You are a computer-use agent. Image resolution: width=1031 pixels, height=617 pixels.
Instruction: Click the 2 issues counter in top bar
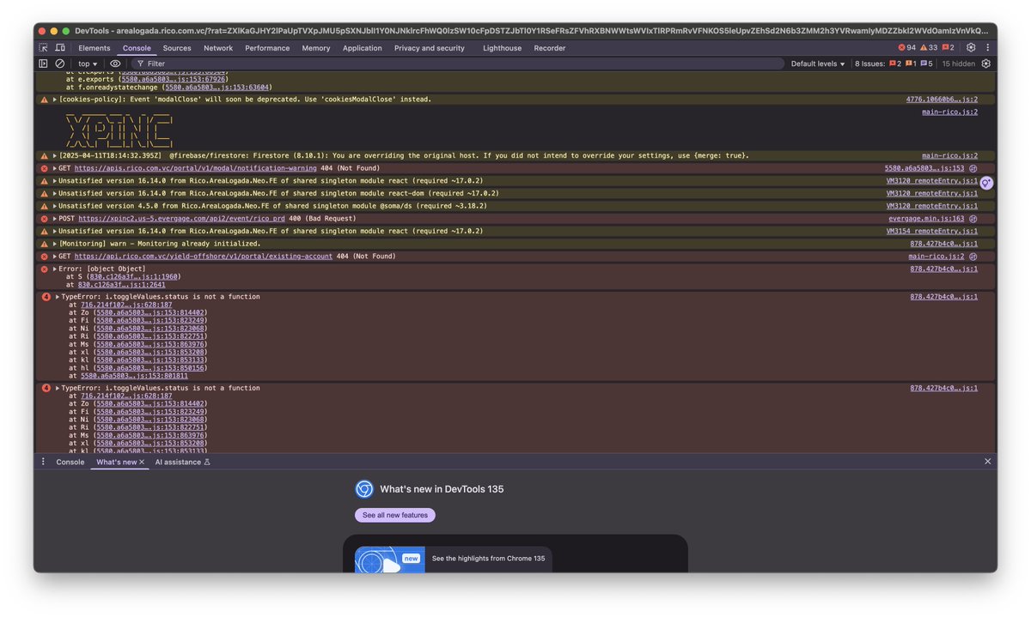949,48
